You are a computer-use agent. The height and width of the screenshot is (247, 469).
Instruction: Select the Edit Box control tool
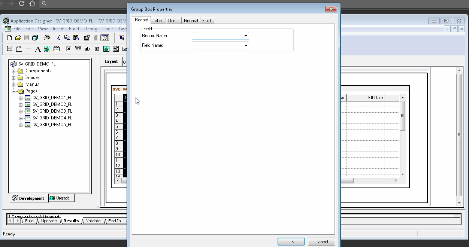tap(87, 49)
